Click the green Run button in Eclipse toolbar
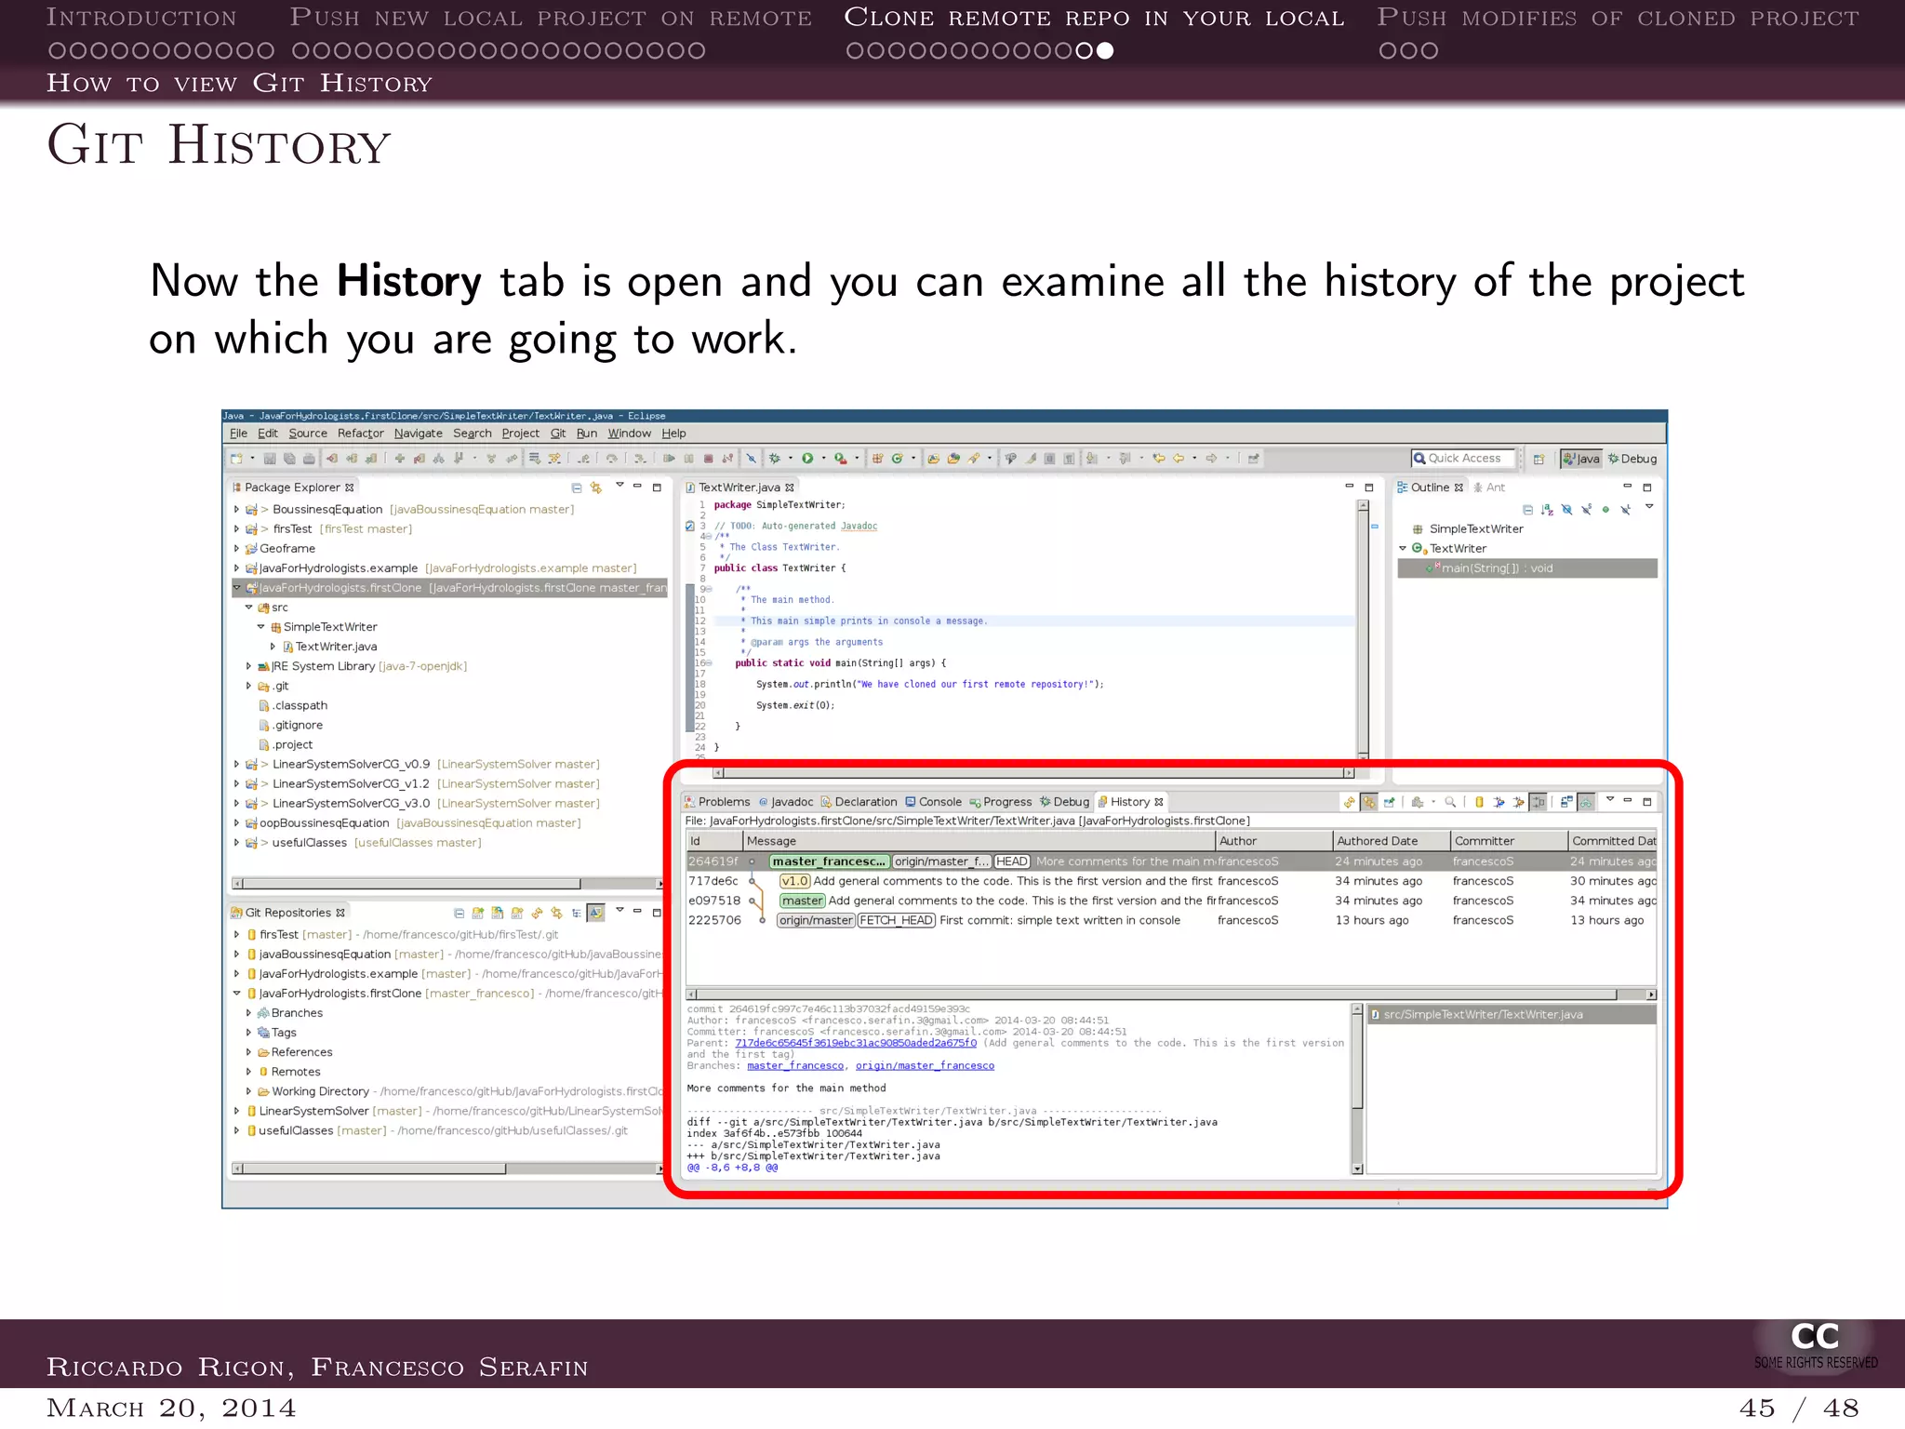This screenshot has width=1905, height=1429. tap(807, 459)
